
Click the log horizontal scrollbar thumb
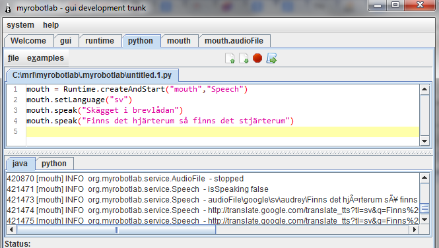(116, 230)
